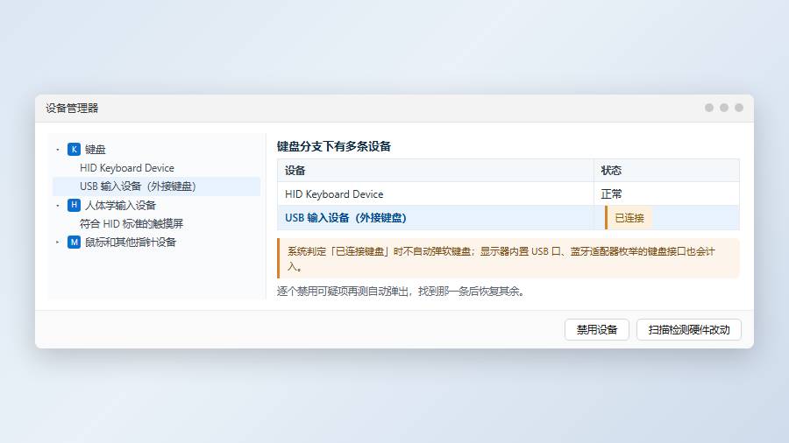Collapse the 键盘 tree branch arrow
The width and height of the screenshot is (789, 443).
point(57,149)
